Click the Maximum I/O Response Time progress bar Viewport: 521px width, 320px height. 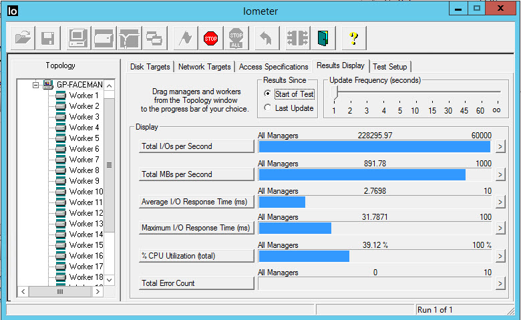click(x=375, y=228)
